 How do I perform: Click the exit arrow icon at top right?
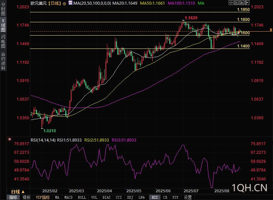coord(247,3)
